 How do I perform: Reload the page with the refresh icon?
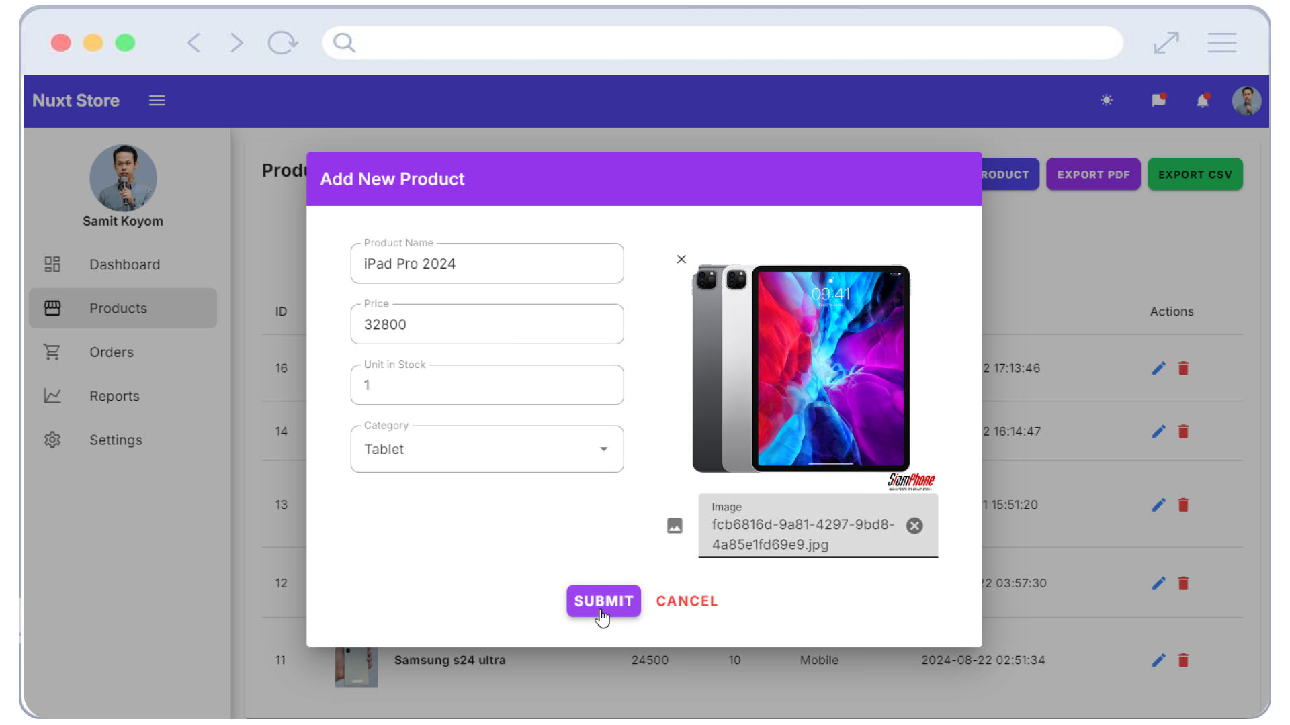(282, 43)
